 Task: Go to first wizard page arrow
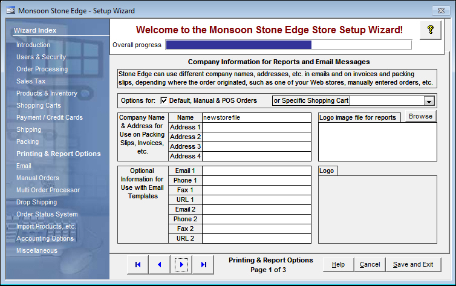(138, 264)
